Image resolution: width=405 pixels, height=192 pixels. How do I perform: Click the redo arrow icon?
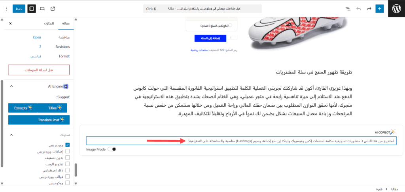click(369, 8)
